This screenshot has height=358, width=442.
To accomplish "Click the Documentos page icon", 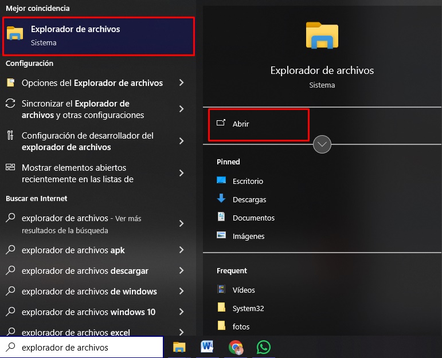I will [221, 217].
